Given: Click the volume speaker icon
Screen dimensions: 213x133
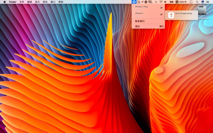Looking at the screenshot, I should click(165, 2).
